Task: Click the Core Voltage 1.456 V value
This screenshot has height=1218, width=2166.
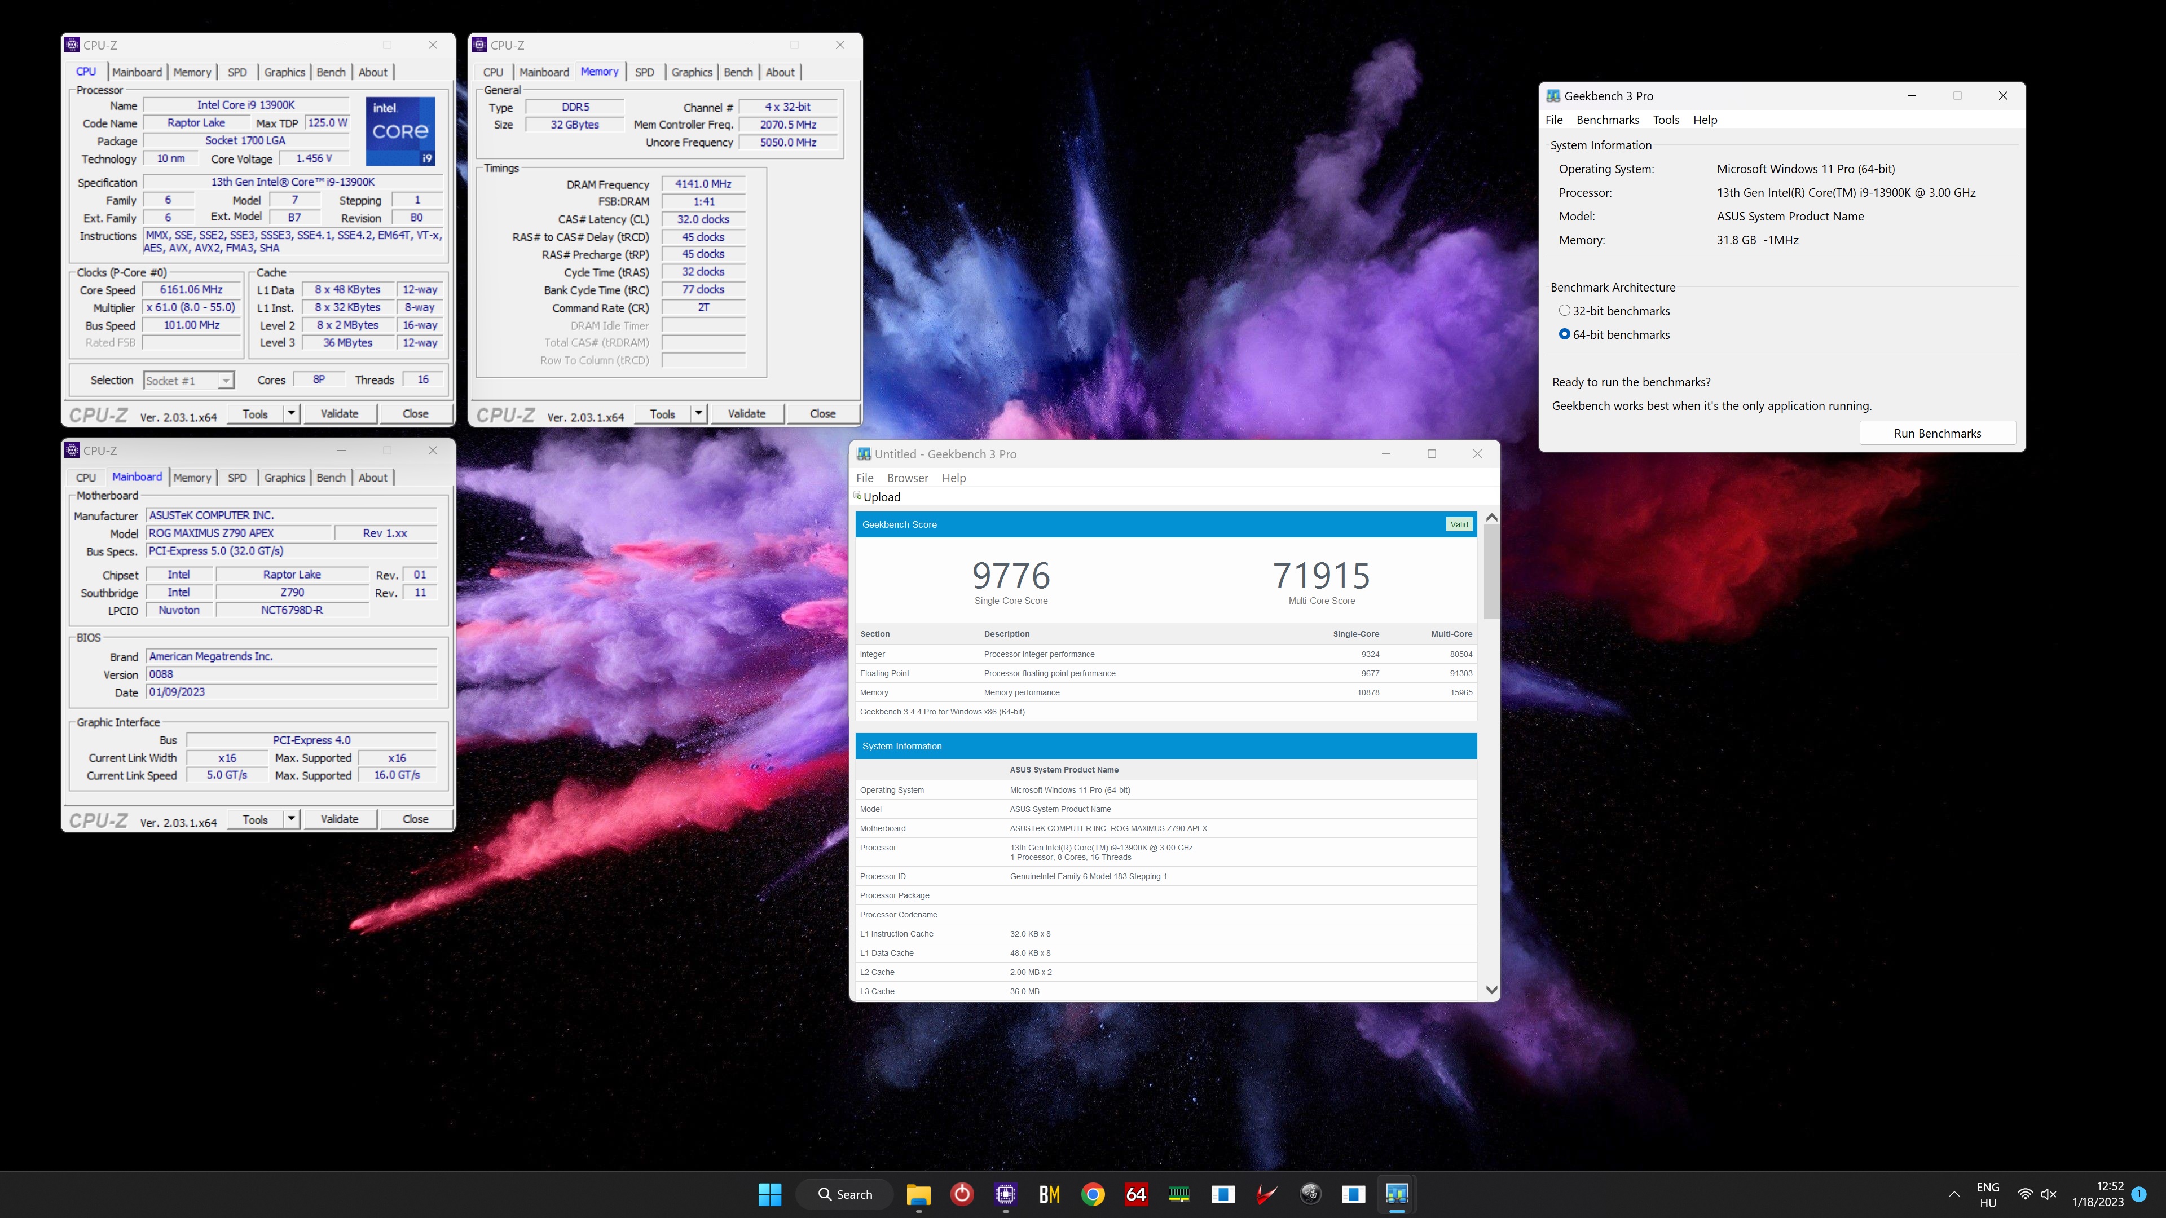Action: [x=314, y=158]
